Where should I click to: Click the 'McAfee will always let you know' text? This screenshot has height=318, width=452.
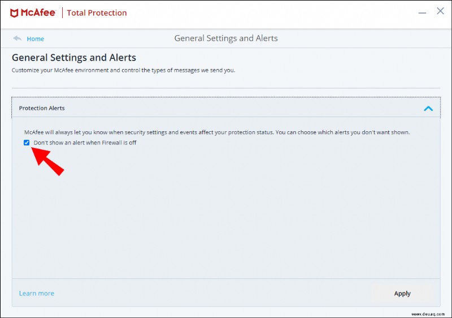pyautogui.click(x=217, y=132)
